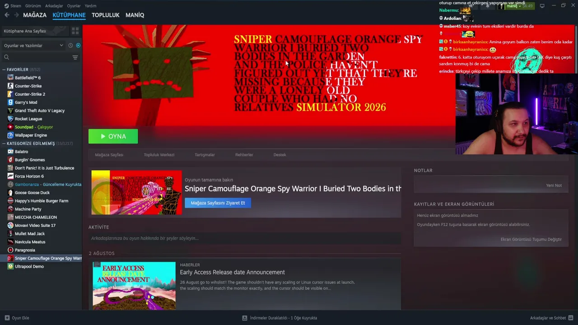Click the Burglin' Gnomes icon
This screenshot has width=578, height=325.
point(10,160)
